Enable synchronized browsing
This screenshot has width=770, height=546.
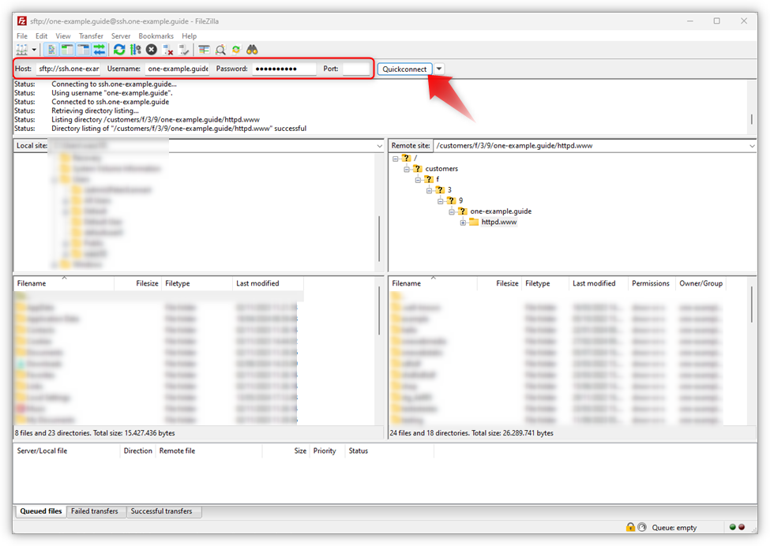click(235, 49)
